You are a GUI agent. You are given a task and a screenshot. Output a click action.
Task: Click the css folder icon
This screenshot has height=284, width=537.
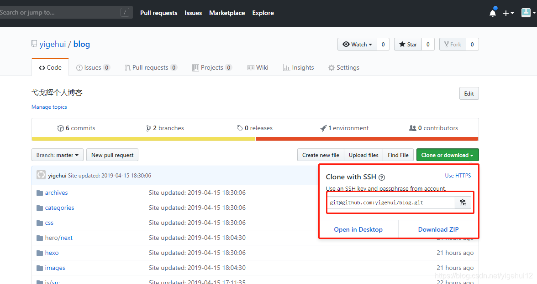[x=40, y=223]
